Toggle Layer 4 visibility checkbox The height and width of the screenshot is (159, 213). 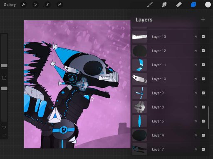point(203,135)
